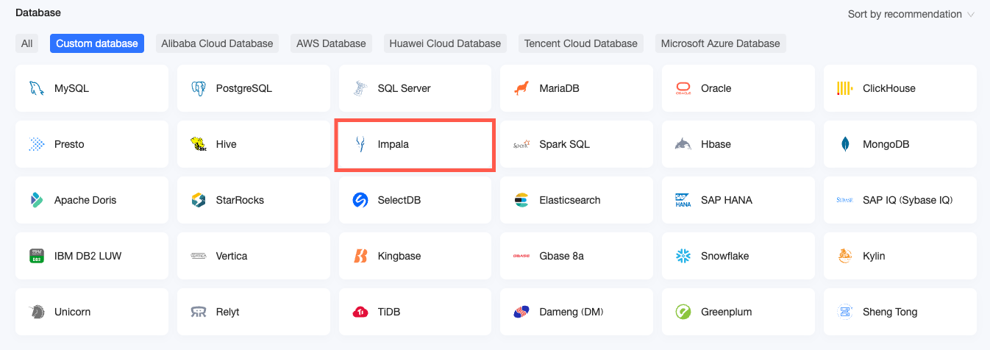Screen dimensions: 990x350
Task: Click the 'StarRocks' label text
Action: [240, 200]
